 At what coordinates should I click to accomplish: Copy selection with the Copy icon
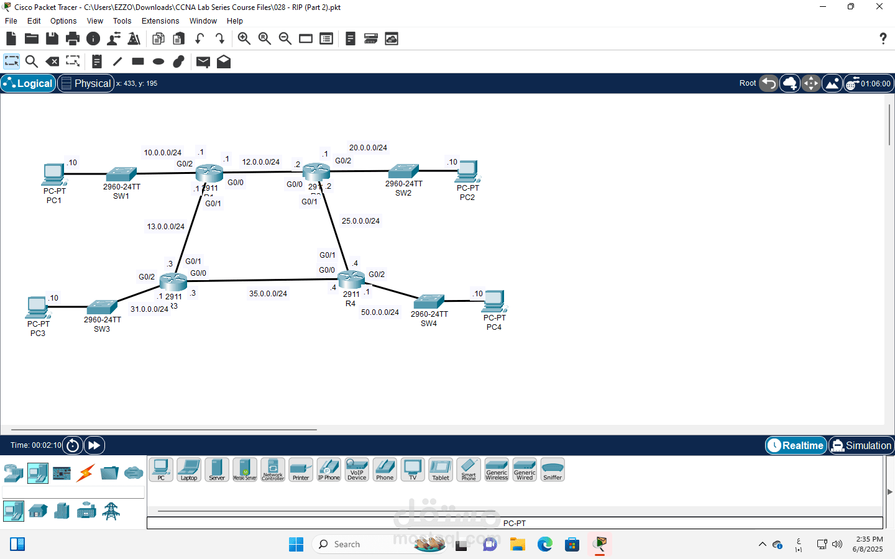(x=158, y=39)
